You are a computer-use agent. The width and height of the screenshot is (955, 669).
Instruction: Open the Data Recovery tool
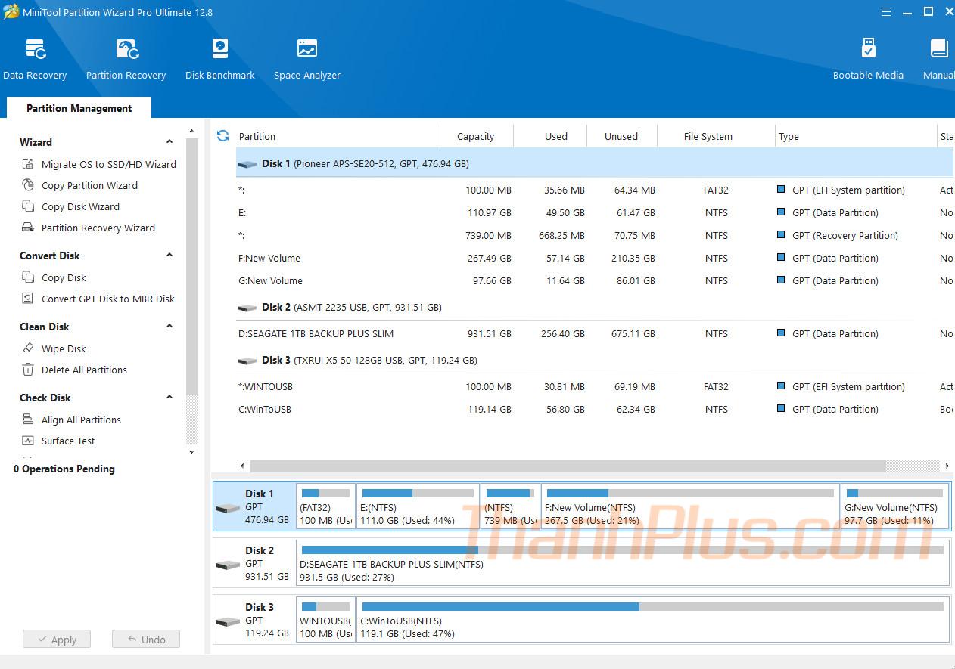tap(35, 59)
